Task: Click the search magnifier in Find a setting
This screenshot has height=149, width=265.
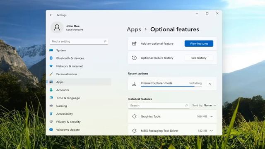Action: click(x=105, y=41)
